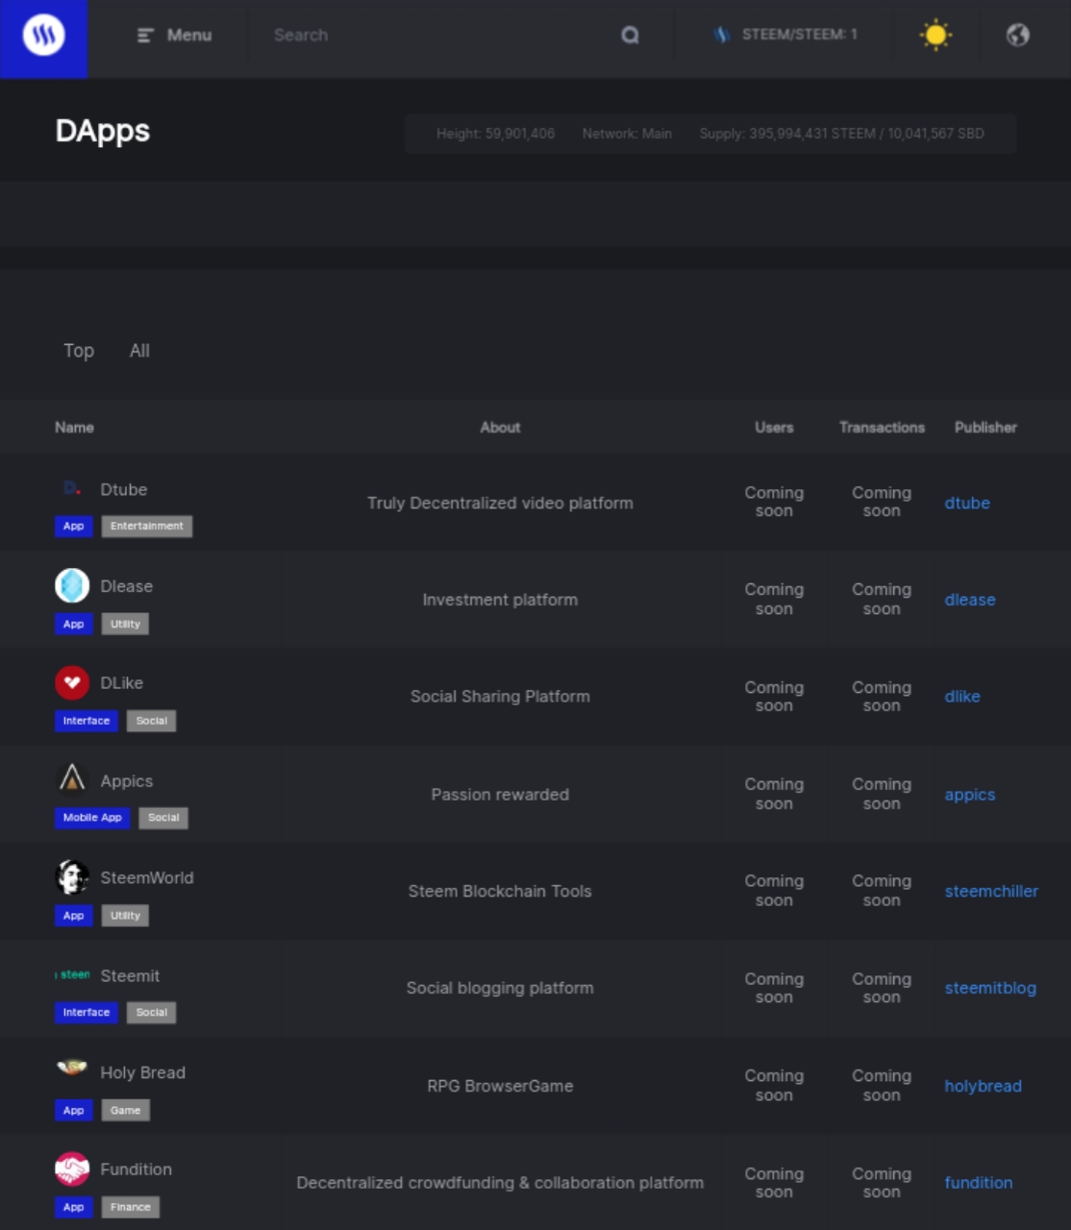Click the SteemWorld avatar icon
1071x1230 pixels.
point(72,876)
